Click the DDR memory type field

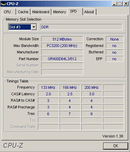coord(81,27)
